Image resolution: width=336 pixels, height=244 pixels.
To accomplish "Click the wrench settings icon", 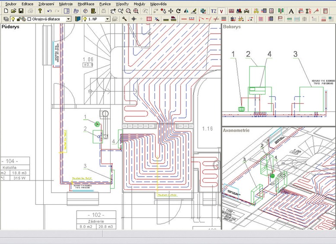I will pyautogui.click(x=125, y=19).
